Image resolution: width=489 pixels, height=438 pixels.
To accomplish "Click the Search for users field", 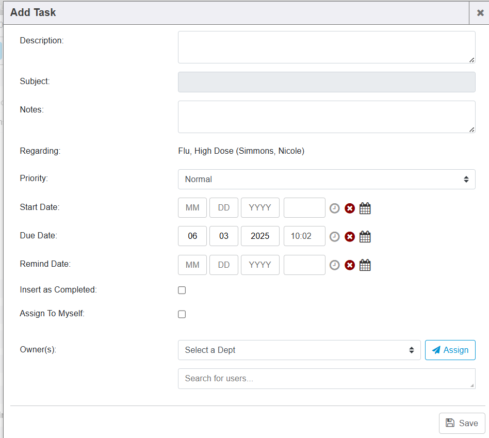I will (327, 379).
